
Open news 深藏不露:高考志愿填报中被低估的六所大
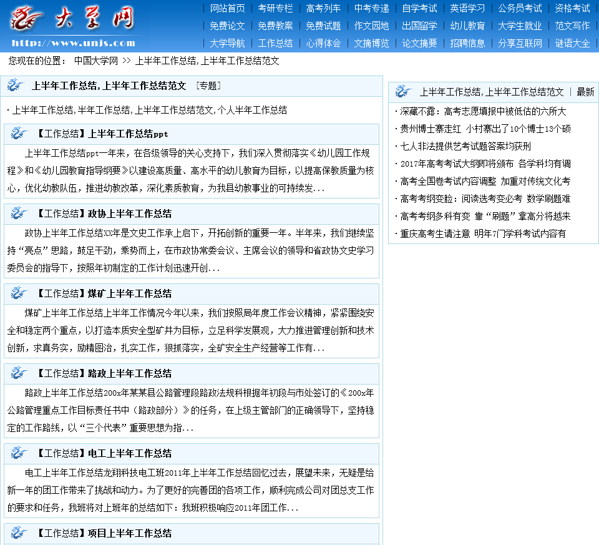483,111
